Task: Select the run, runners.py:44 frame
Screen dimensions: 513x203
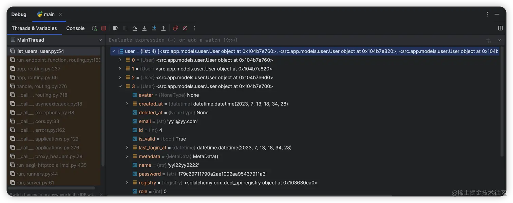Action: click(54, 174)
